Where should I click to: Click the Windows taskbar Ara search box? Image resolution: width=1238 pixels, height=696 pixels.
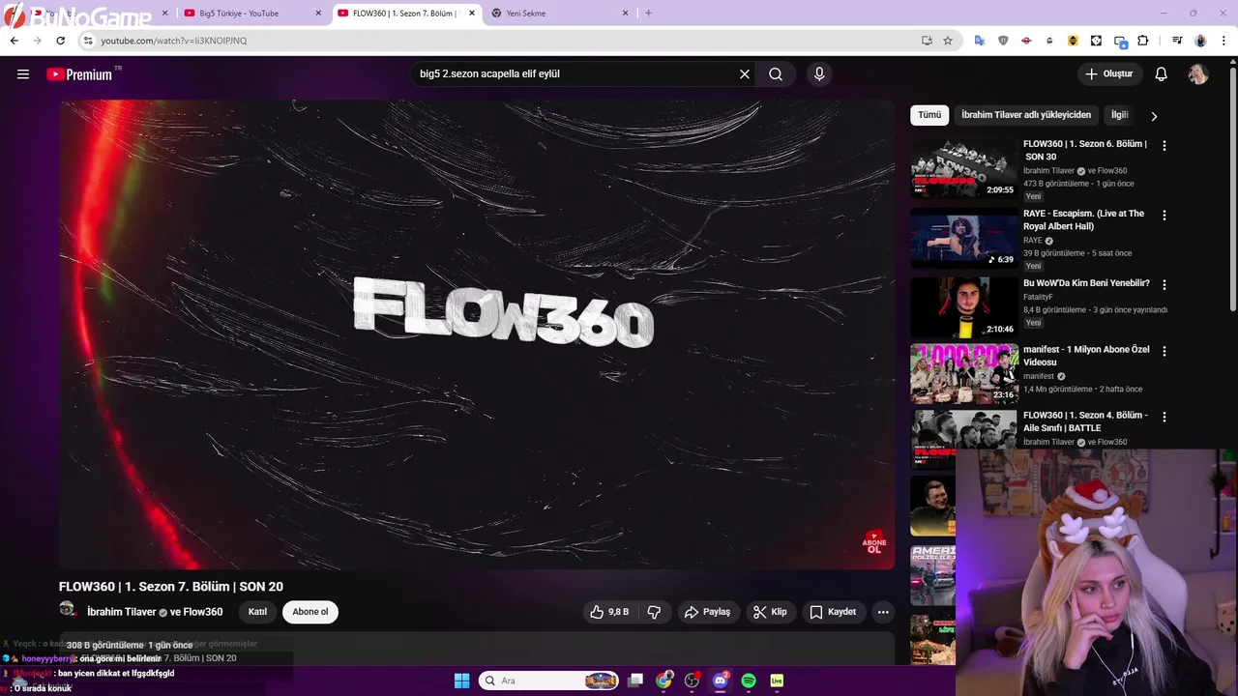[549, 681]
